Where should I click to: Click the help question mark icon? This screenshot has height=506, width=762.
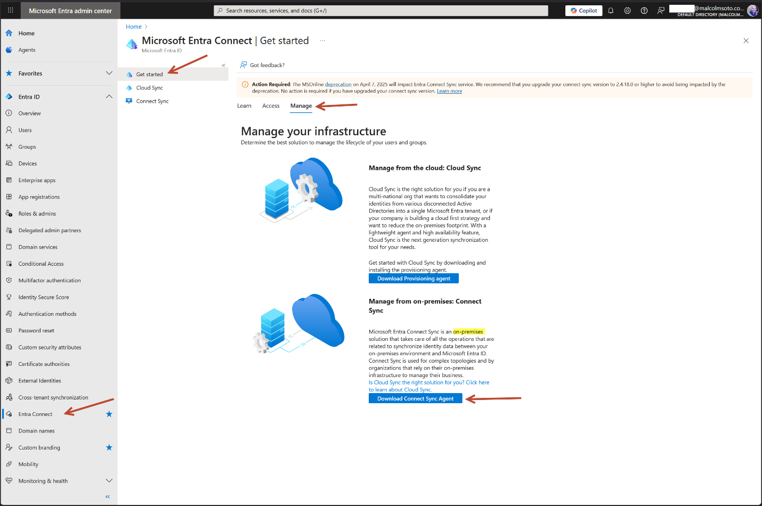coord(644,11)
